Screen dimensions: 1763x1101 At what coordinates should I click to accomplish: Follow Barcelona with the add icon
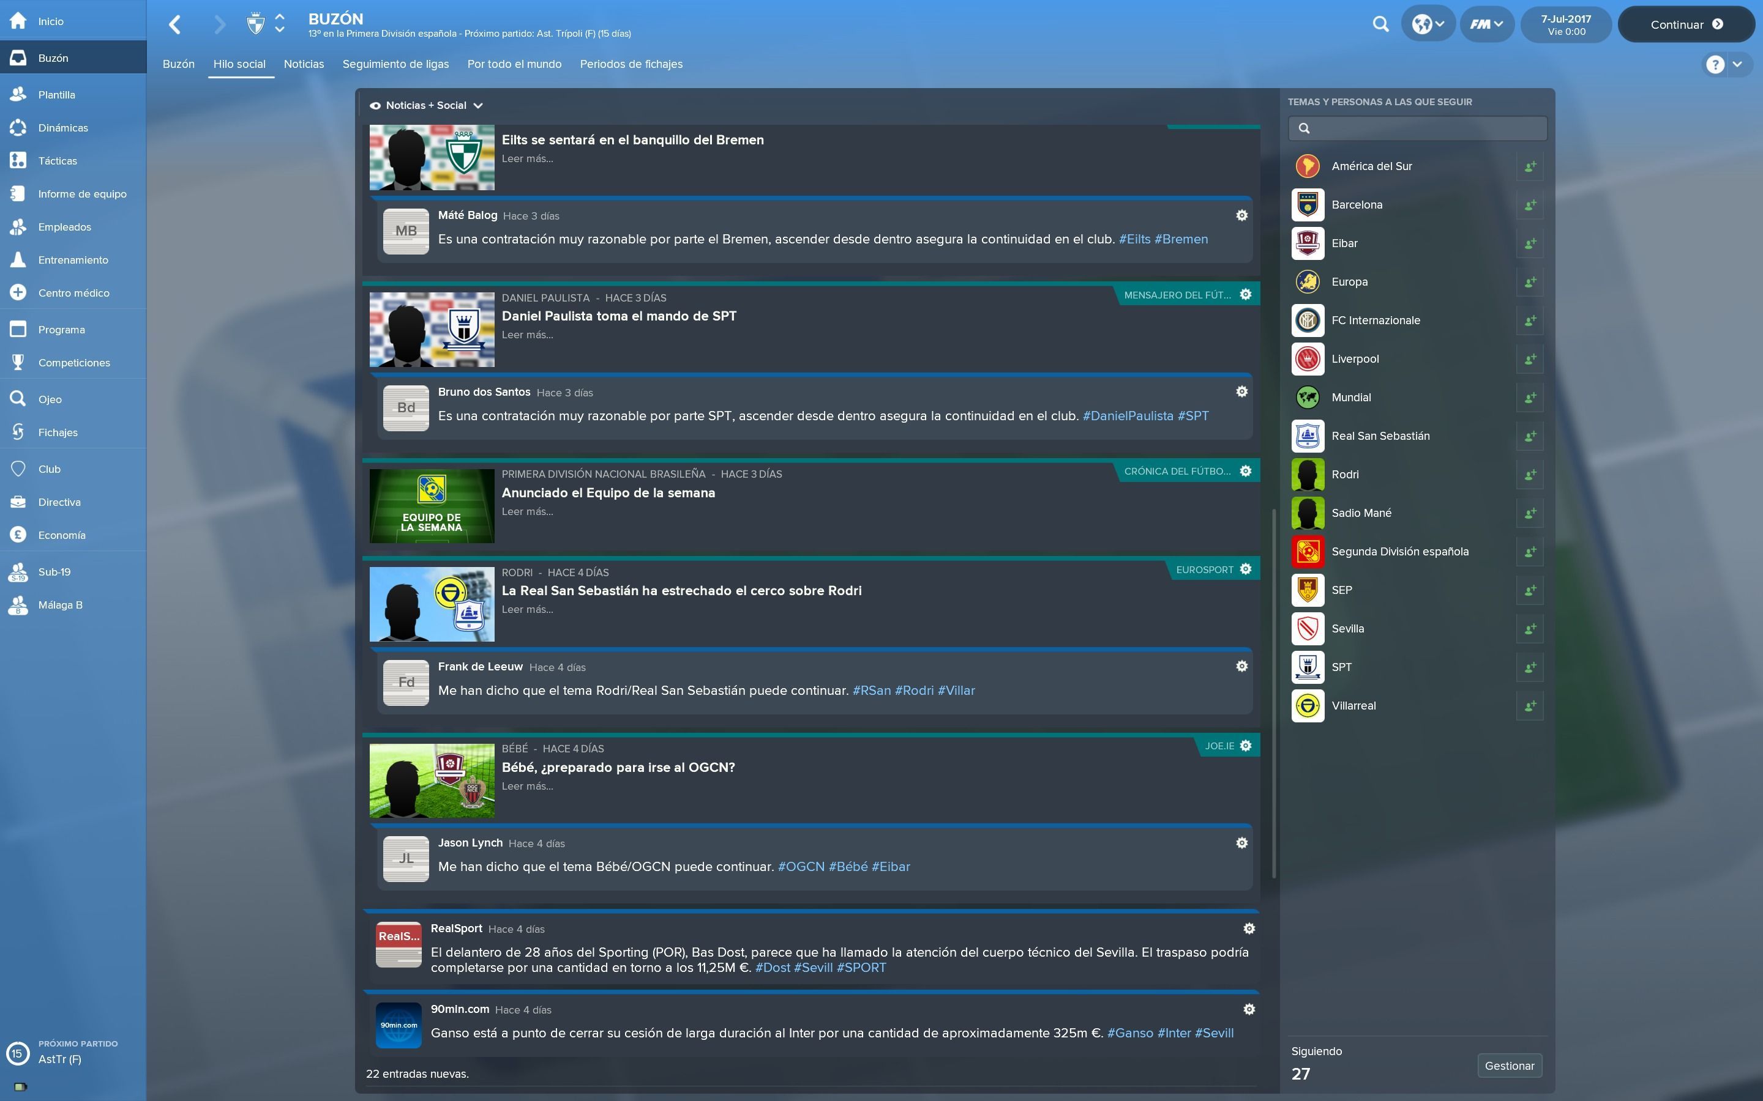[x=1530, y=205]
